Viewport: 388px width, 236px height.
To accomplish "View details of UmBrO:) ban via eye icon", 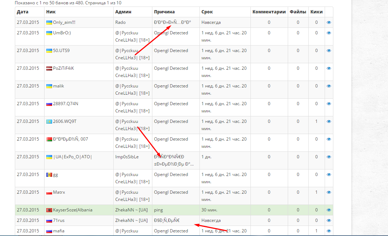I will click(x=329, y=33).
